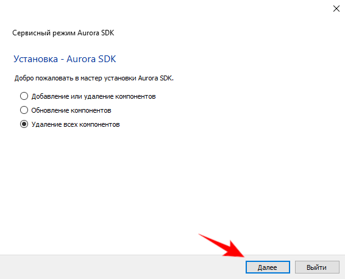Select the 'Удаление всех компонентов' radio circle

coord(24,124)
